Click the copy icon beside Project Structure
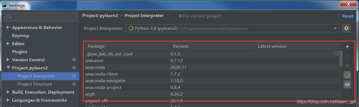The width and height of the screenshot is (359, 107). [x=74, y=84]
